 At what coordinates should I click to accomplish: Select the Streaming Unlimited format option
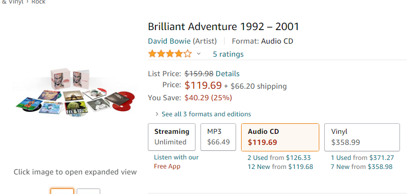[x=171, y=137]
